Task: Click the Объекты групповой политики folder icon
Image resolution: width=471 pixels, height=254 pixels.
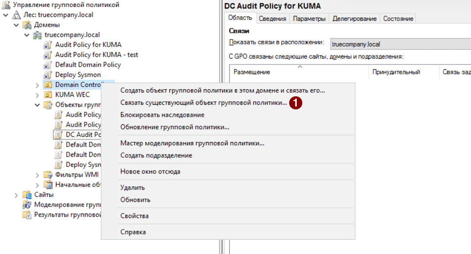Action: click(x=48, y=105)
